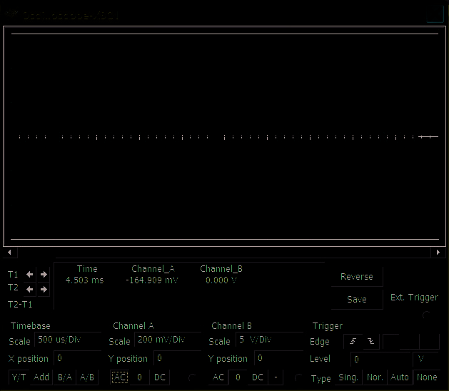Select rising edge trigger icon

tap(353, 341)
